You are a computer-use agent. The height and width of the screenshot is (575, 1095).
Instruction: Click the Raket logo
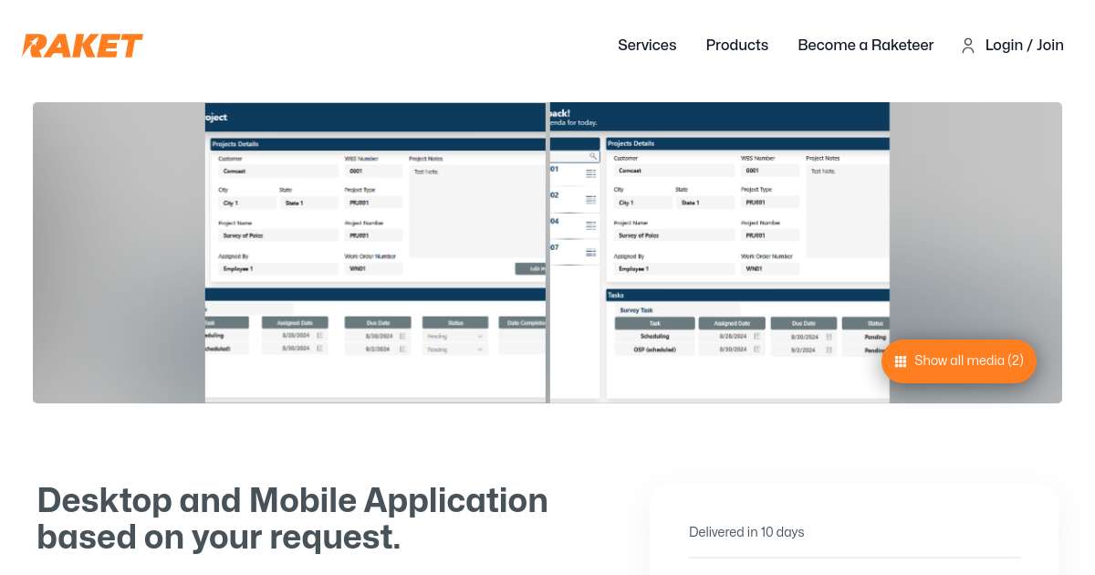(82, 46)
